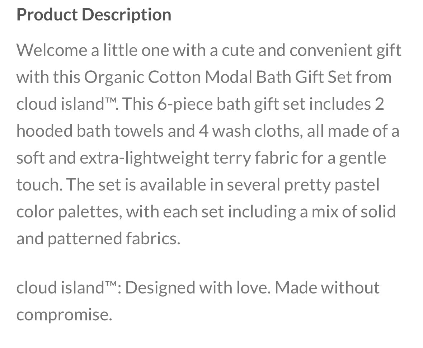Click the phrase "patterned fabrics."
The image size is (423, 348).
click(113, 239)
